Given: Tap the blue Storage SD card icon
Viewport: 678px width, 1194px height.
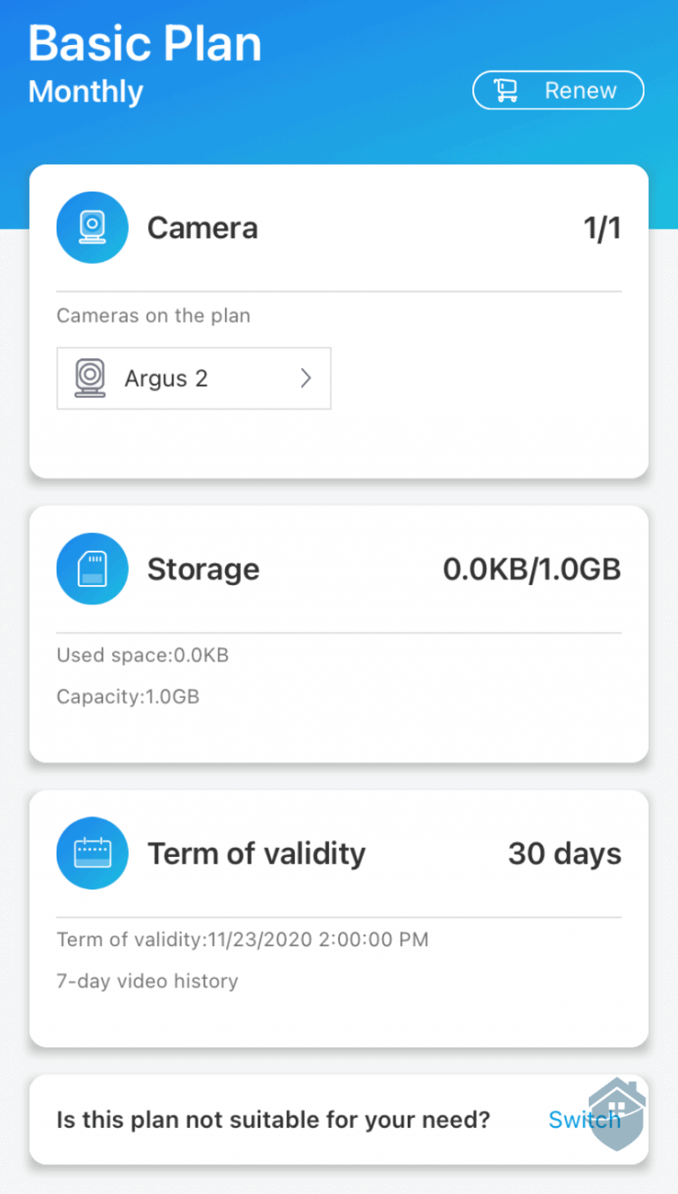Looking at the screenshot, I should pyautogui.click(x=92, y=568).
